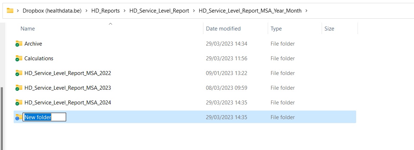Go to HD_Service_Level_Report breadcrumb
The height and width of the screenshot is (150, 414).
pos(159,11)
